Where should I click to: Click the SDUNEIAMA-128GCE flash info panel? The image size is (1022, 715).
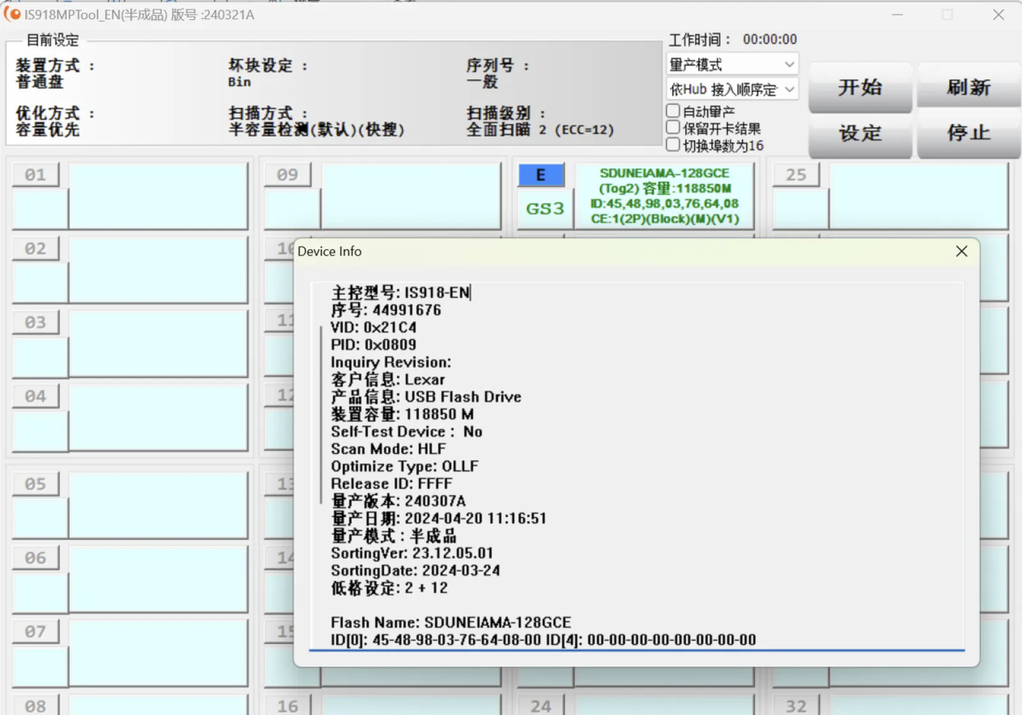pos(664,196)
